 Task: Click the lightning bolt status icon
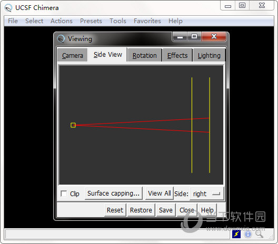tap(236, 234)
